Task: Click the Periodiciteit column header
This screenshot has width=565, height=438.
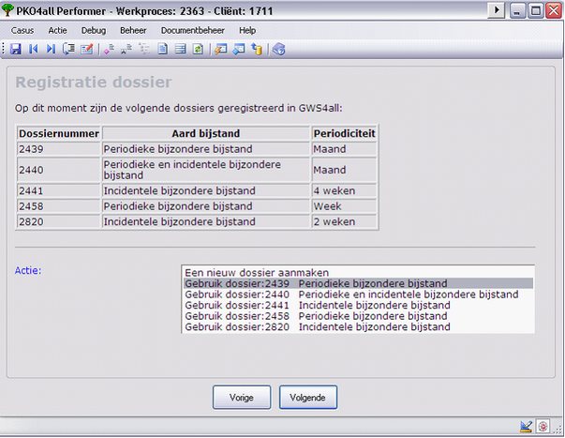Action: [x=344, y=133]
